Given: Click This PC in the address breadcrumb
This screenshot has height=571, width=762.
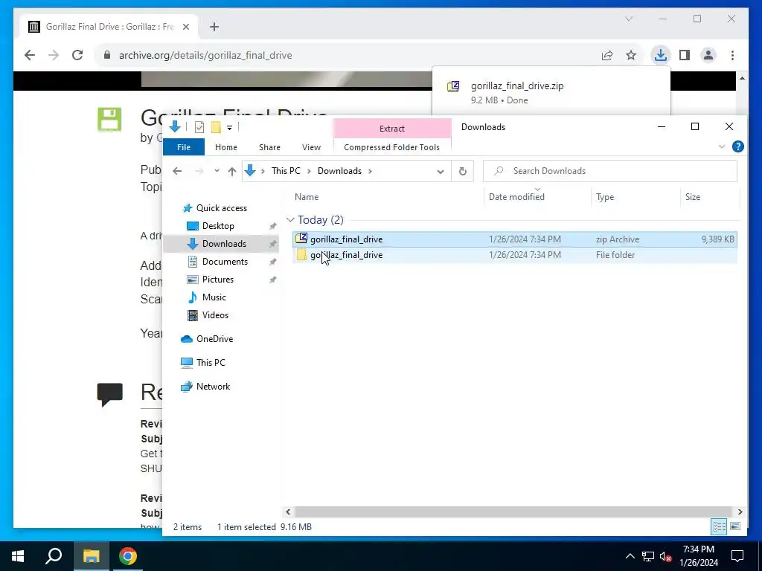Looking at the screenshot, I should [x=286, y=171].
